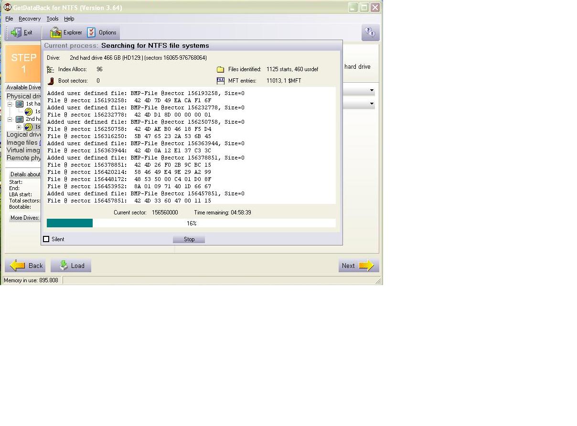
Task: Click the Load button
Action: pos(71,266)
